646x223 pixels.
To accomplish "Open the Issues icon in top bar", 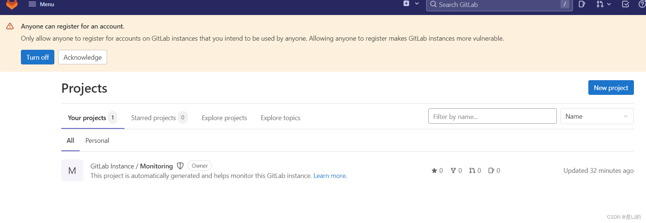I will pyautogui.click(x=582, y=4).
